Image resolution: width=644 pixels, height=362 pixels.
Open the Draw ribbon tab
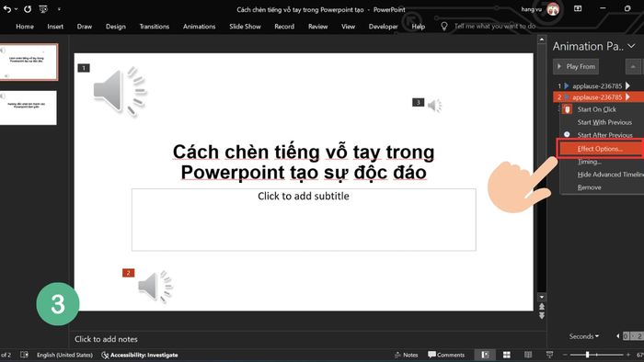[x=85, y=27]
